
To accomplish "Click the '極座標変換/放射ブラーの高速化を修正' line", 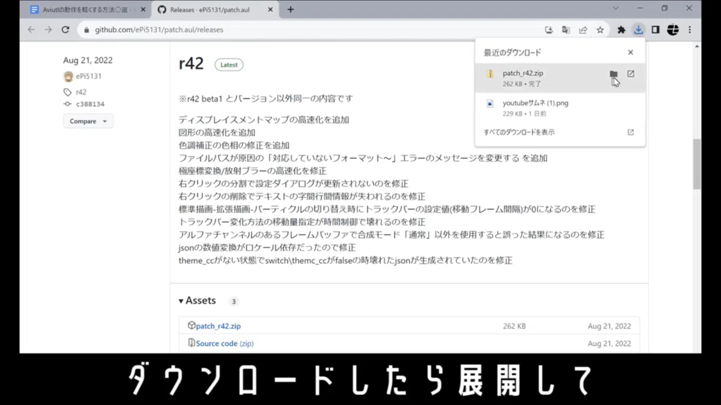I will pos(252,170).
